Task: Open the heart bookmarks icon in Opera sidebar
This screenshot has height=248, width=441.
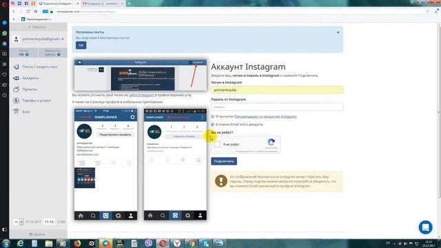Action: (x=5, y=74)
